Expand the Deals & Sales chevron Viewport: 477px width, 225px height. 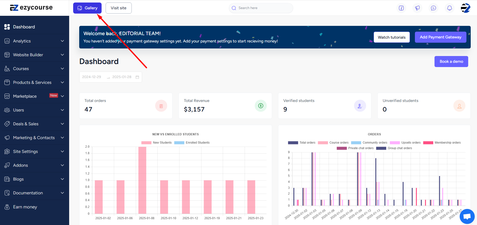pyautogui.click(x=62, y=124)
